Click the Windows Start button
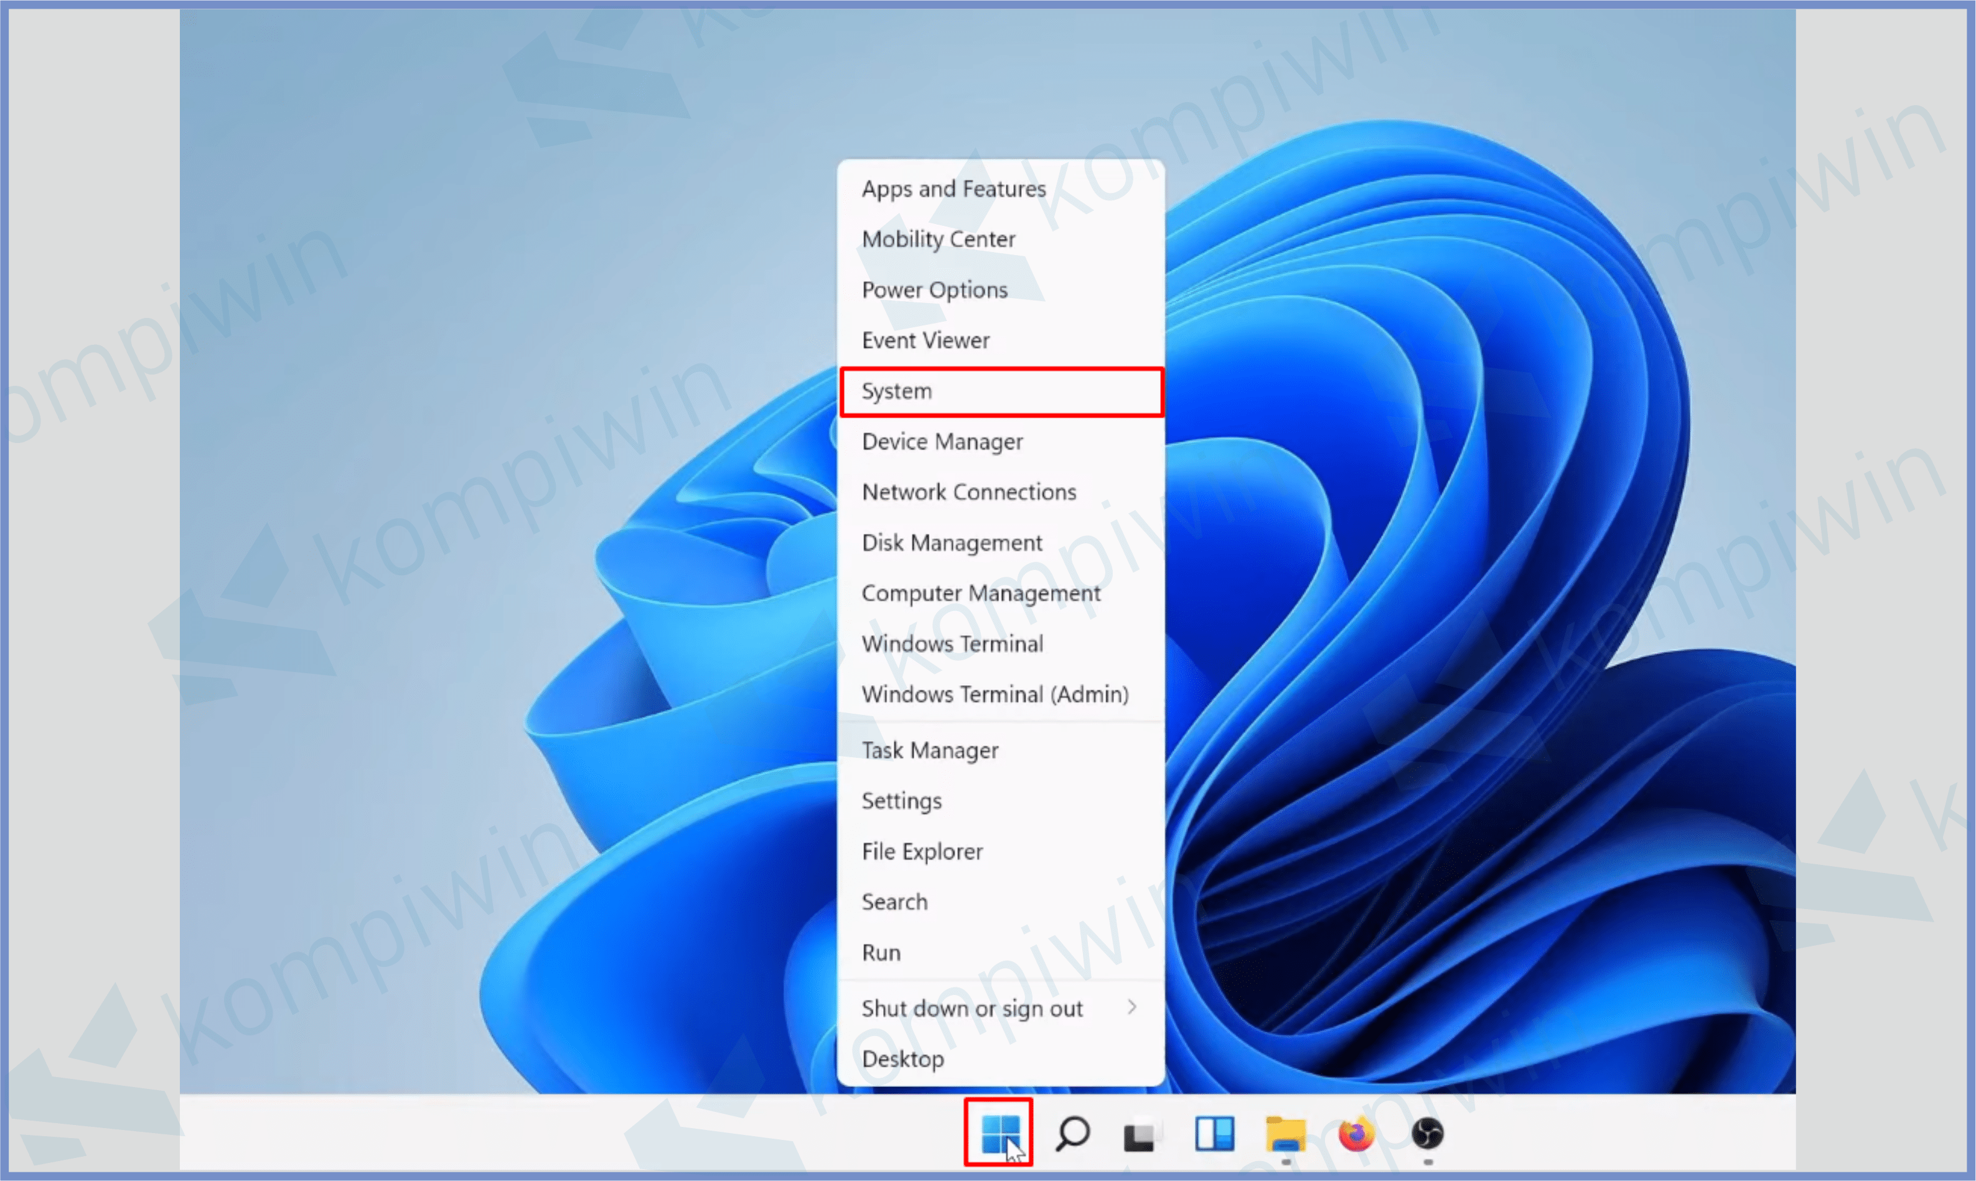The image size is (1976, 1181). (x=999, y=1132)
